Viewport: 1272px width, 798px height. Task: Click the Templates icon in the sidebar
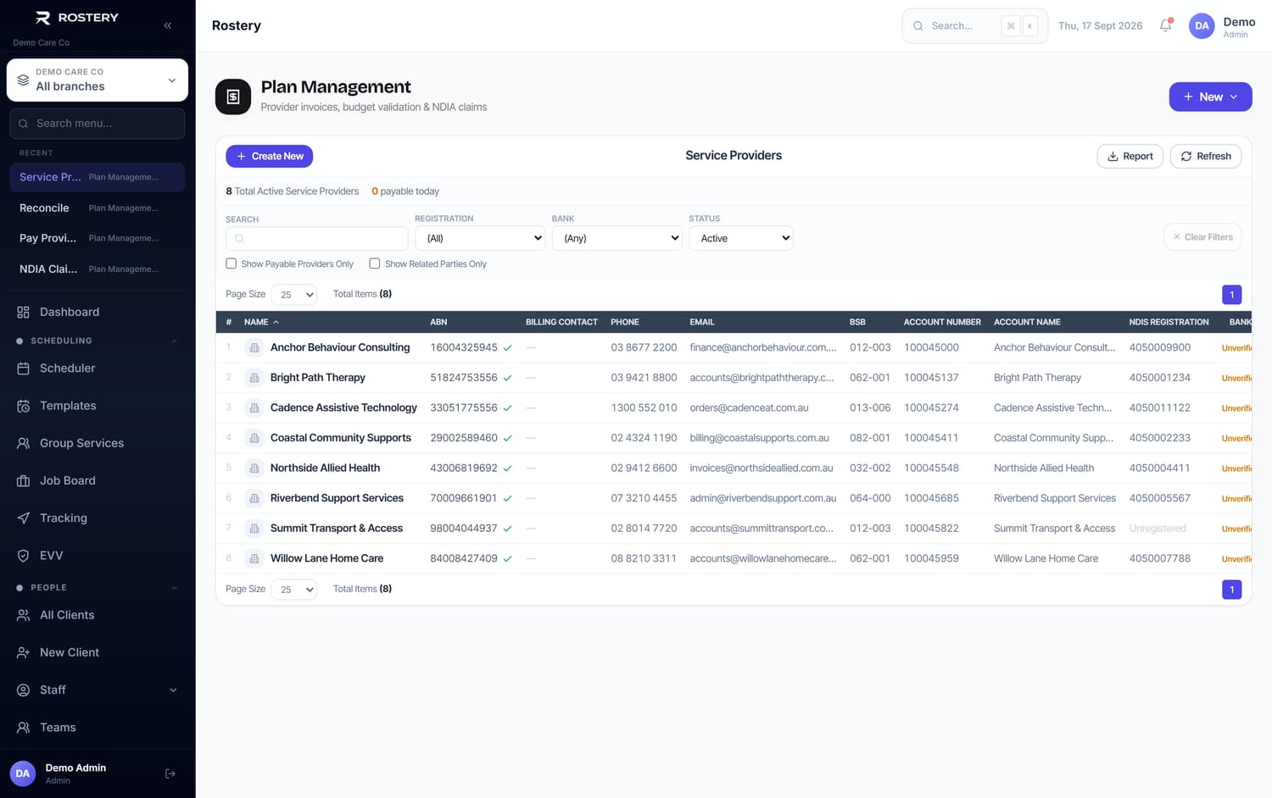pos(23,406)
